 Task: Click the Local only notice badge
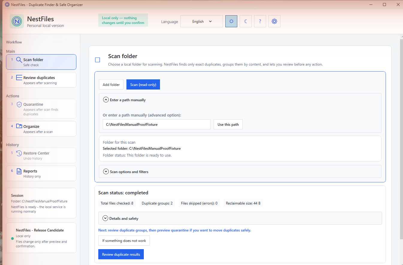(123, 20)
